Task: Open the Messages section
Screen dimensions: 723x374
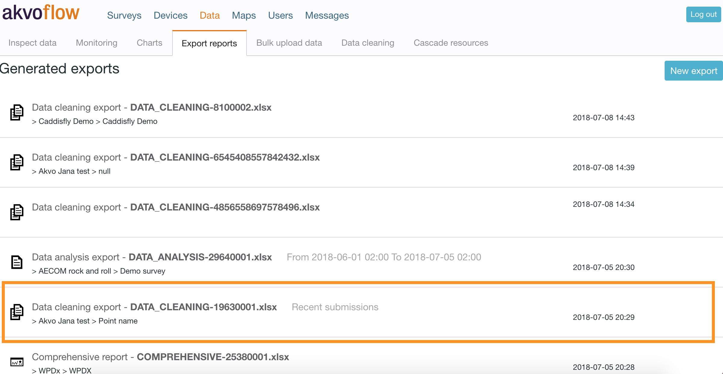Action: pos(327,15)
